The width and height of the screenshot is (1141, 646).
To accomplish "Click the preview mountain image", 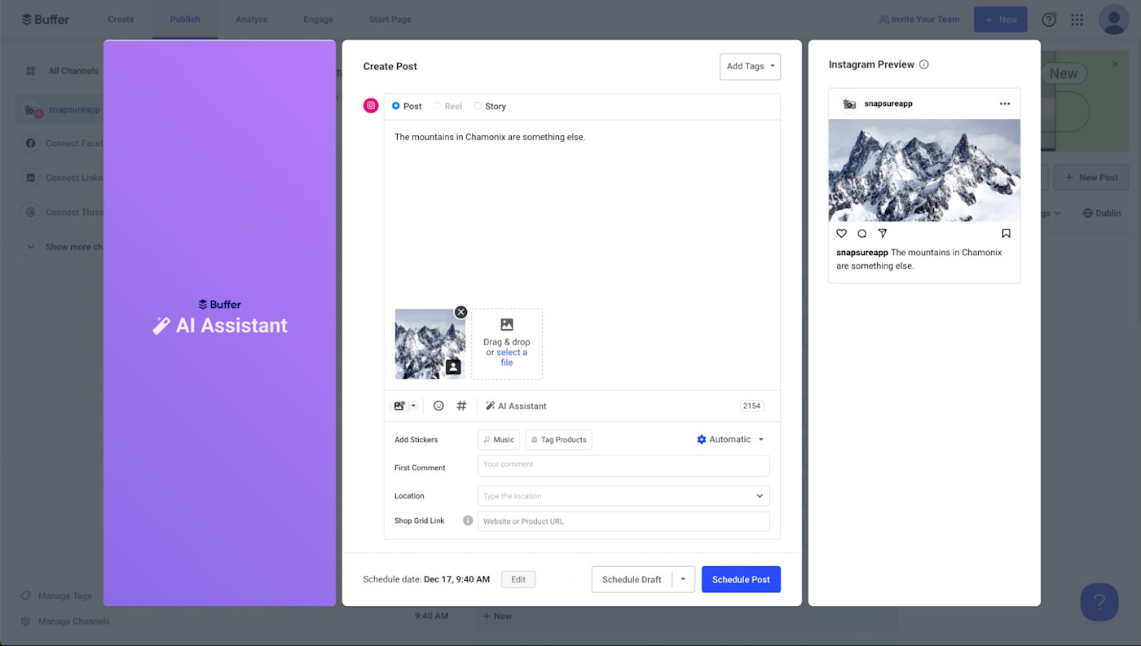I will coord(924,170).
